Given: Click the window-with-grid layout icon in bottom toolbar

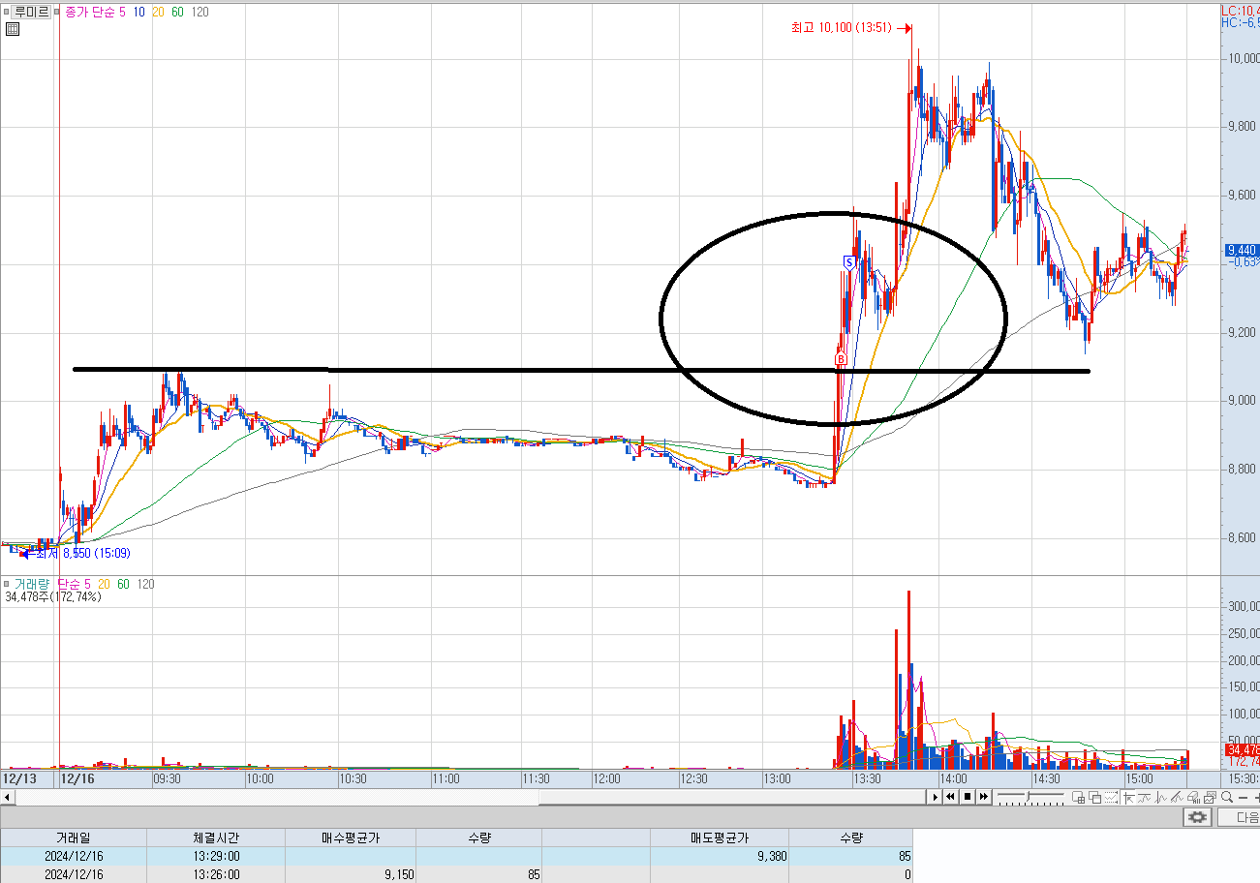Looking at the screenshot, I should click(1079, 797).
